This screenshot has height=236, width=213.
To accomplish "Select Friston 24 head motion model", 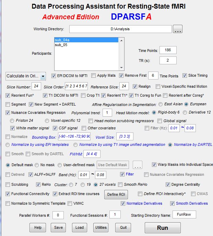I will coord(12,121).
